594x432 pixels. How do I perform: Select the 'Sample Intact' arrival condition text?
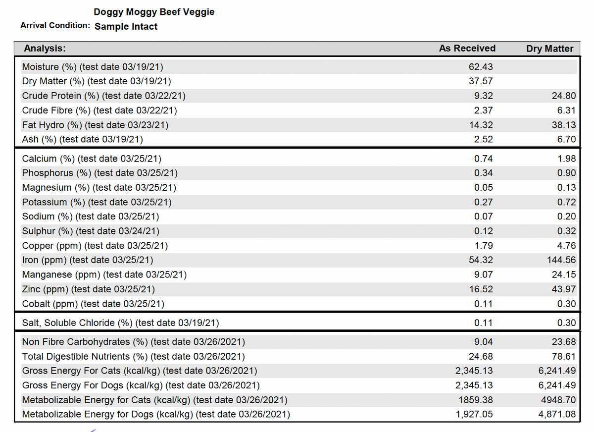pos(126,27)
